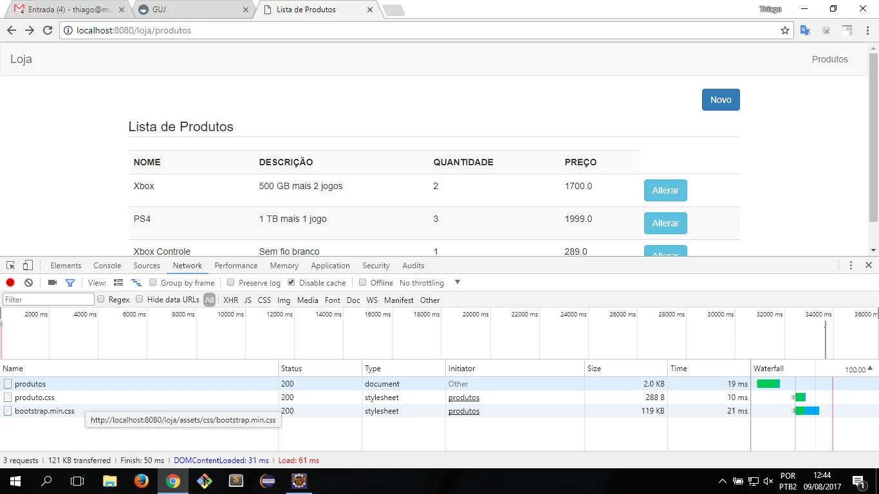Switch to the Elements tab
The width and height of the screenshot is (879, 494).
coord(66,266)
